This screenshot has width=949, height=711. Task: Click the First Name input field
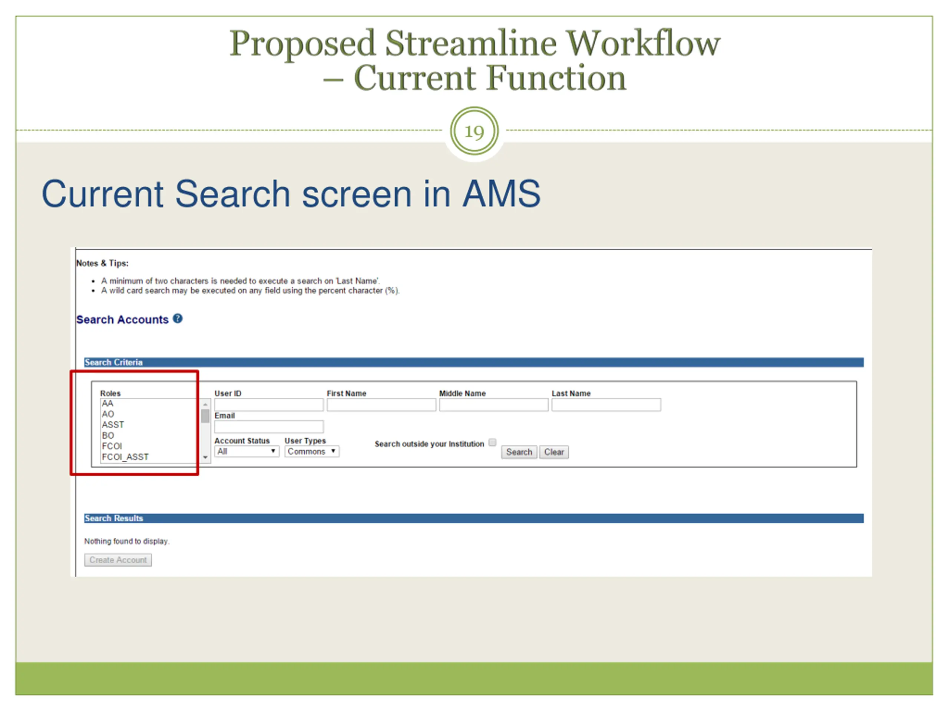pos(381,405)
